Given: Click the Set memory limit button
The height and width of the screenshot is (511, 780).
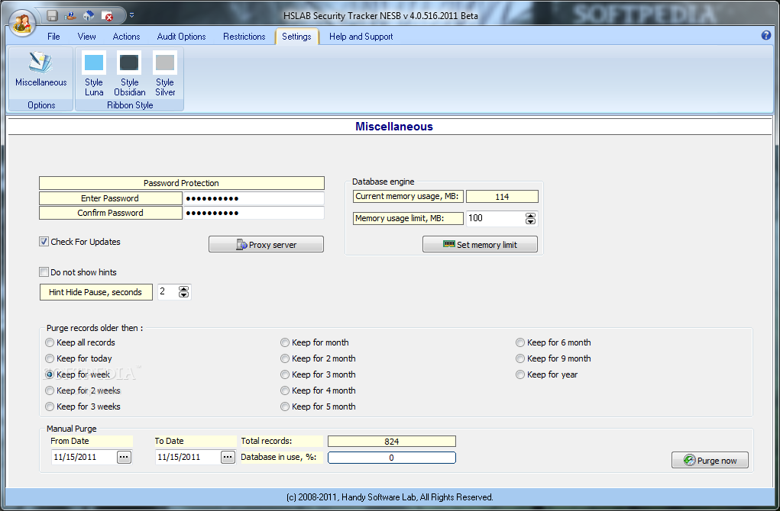Looking at the screenshot, I should tap(480, 244).
